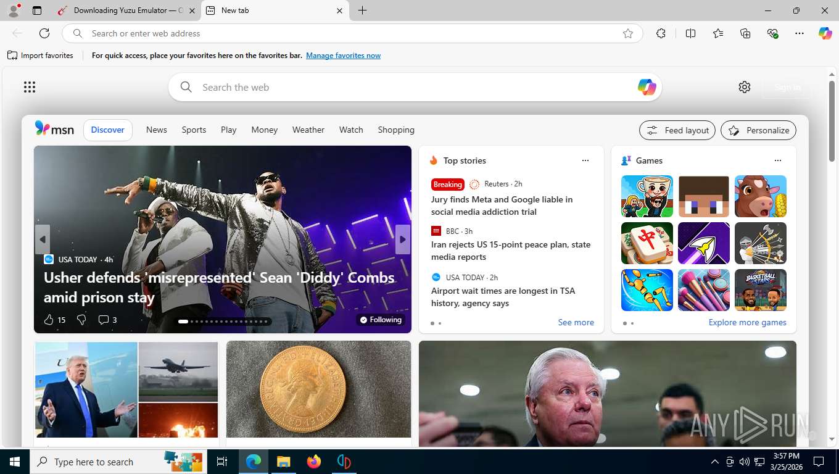Open the Weather tab
Screen dimensions: 839x474
308,130
